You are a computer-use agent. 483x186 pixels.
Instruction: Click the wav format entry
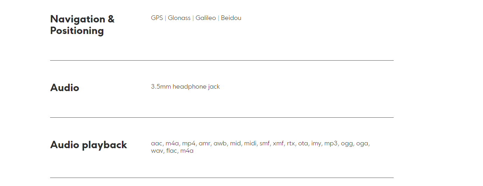tap(157, 151)
